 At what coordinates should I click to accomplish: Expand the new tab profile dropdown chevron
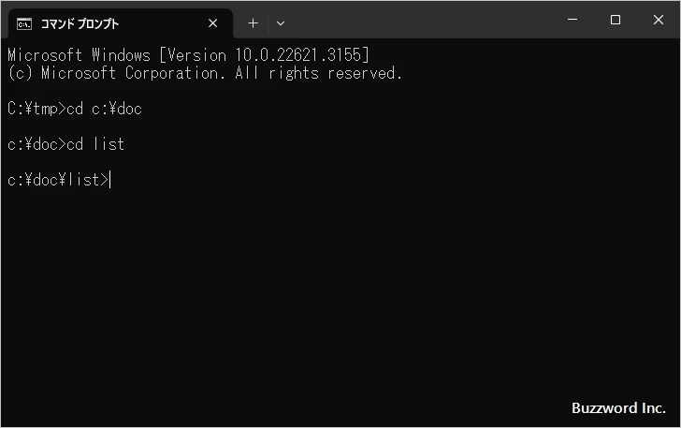pyautogui.click(x=281, y=22)
